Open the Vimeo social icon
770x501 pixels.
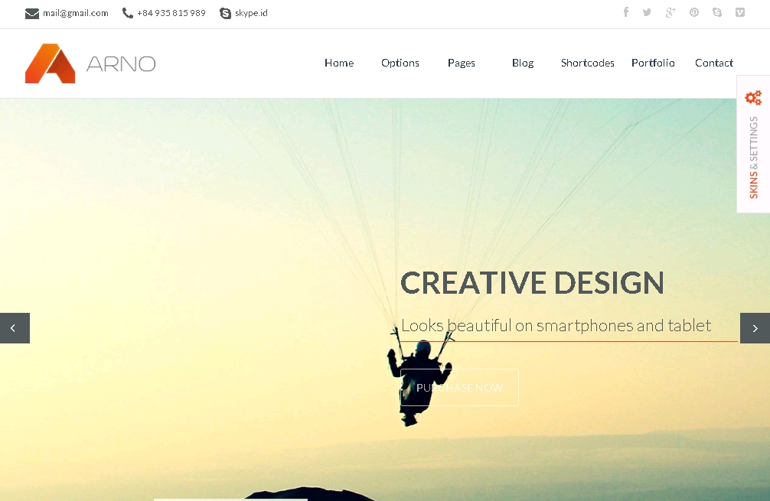tap(740, 12)
